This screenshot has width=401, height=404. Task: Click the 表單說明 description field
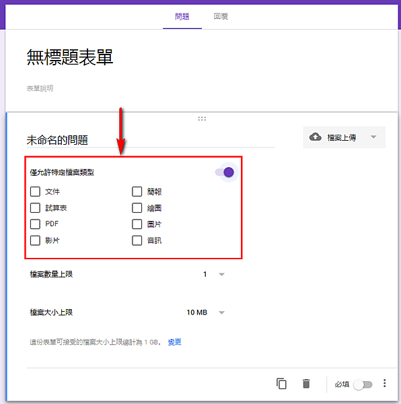click(40, 88)
